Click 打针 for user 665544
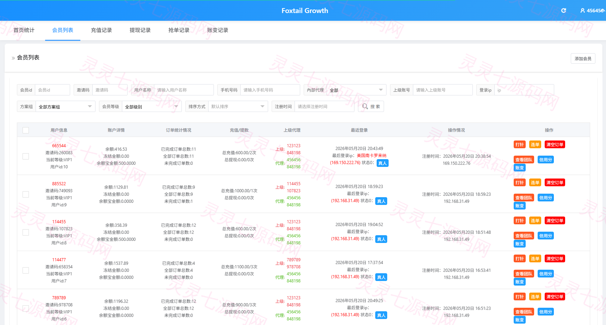This screenshot has height=325, width=606. (x=520, y=144)
